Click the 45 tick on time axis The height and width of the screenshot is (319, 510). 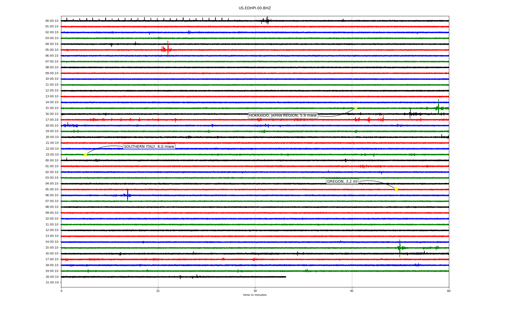352,291
